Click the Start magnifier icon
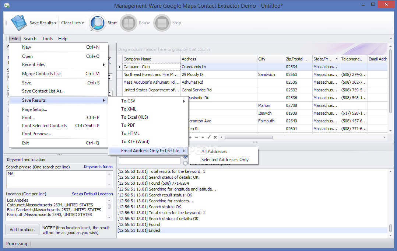Viewport: 397px width, 251px height. (x=97, y=23)
